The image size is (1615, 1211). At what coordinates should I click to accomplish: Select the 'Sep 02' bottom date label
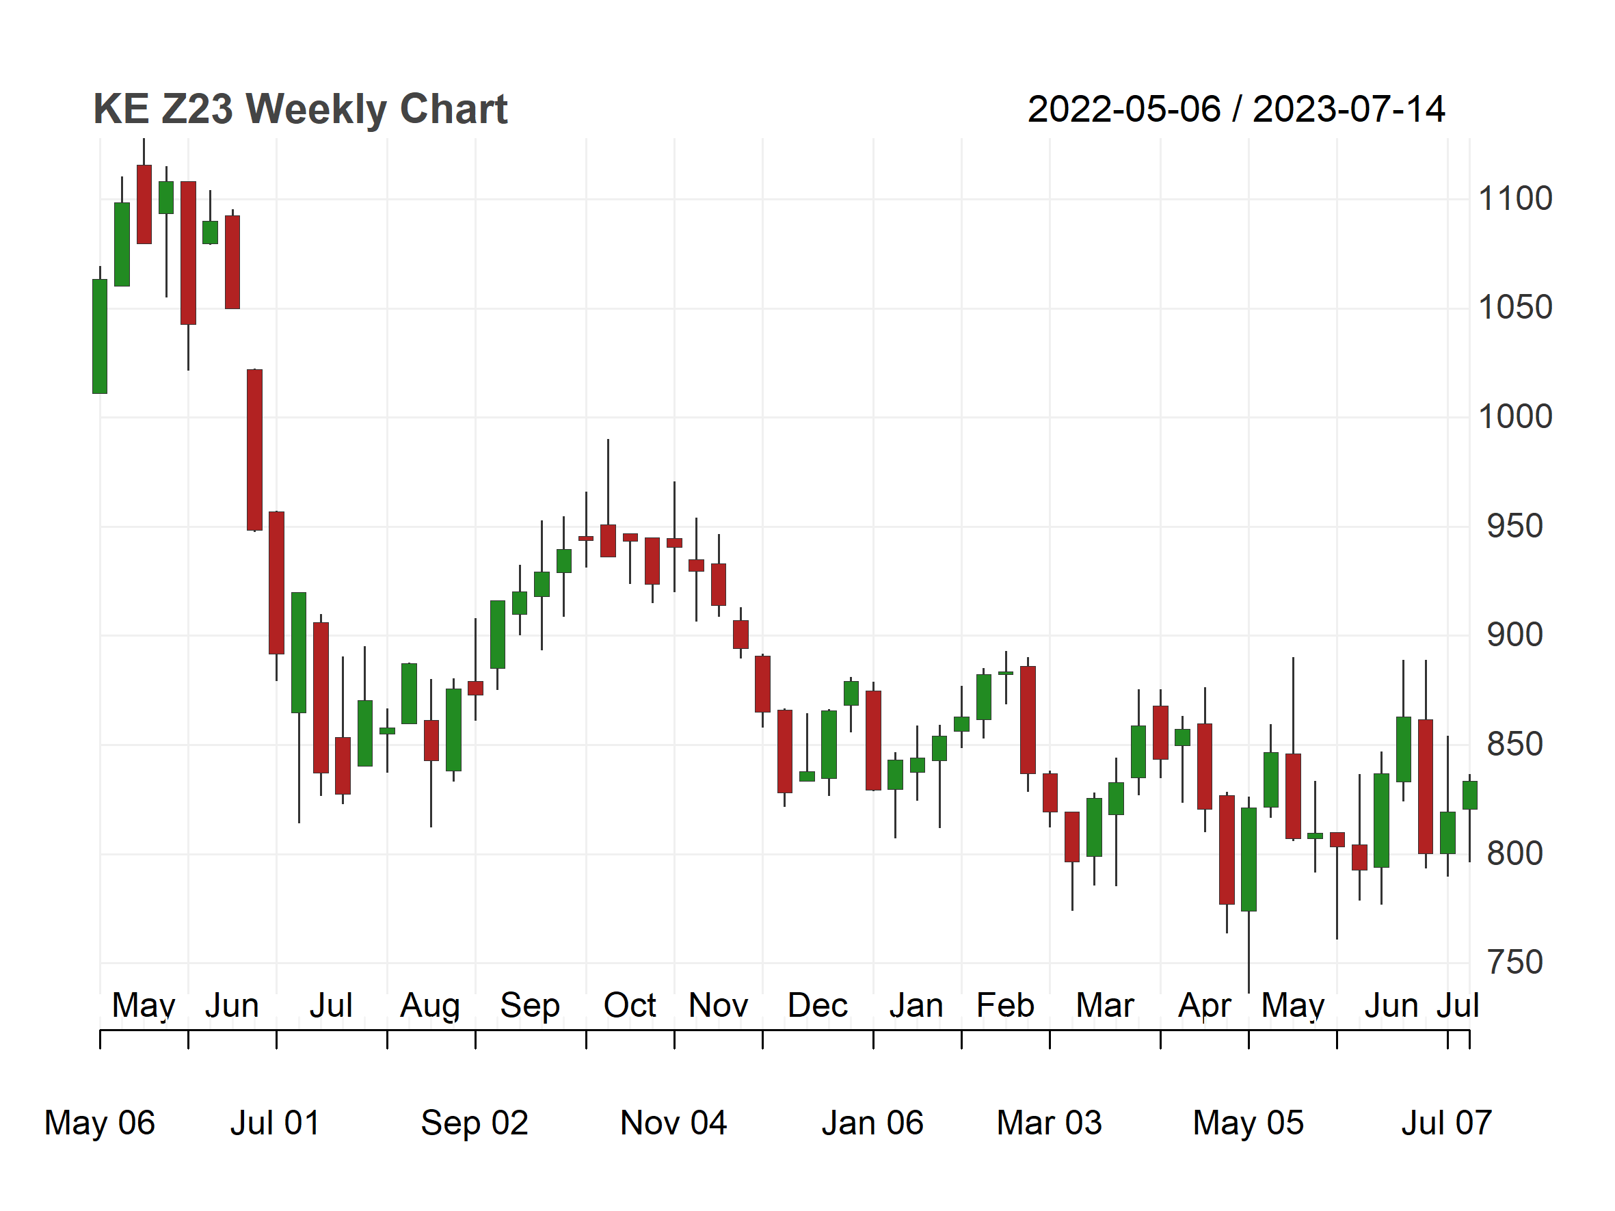point(475,1124)
